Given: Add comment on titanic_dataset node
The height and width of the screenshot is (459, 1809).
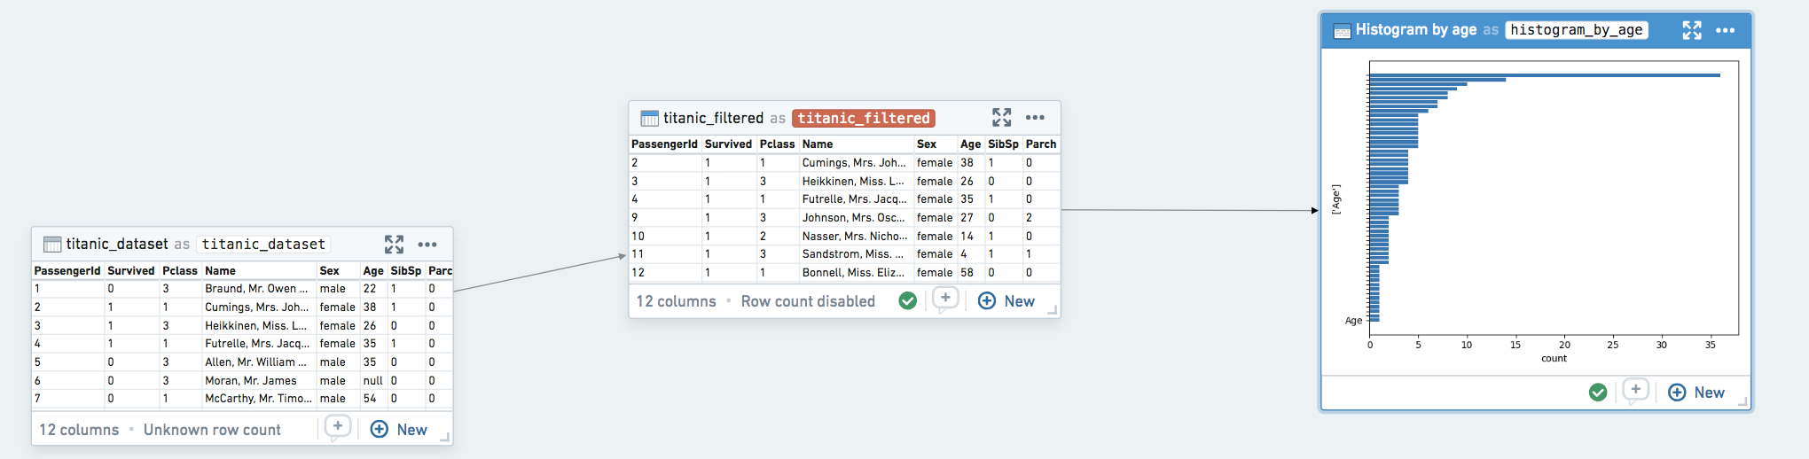Looking at the screenshot, I should [338, 428].
